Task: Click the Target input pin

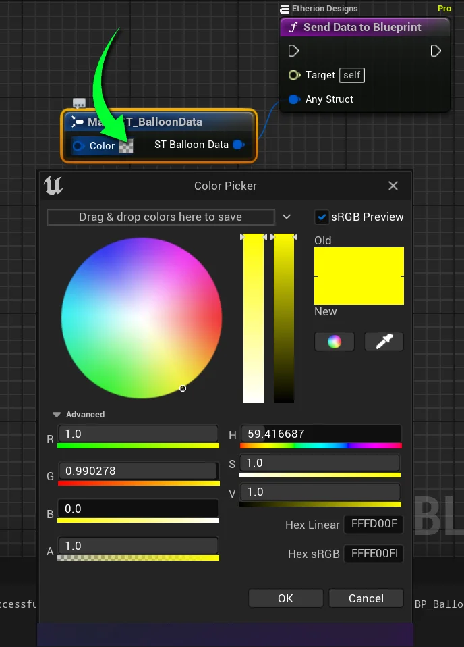Action: pyautogui.click(x=294, y=75)
